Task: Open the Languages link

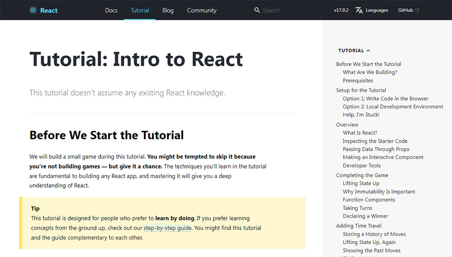Action: [x=377, y=10]
